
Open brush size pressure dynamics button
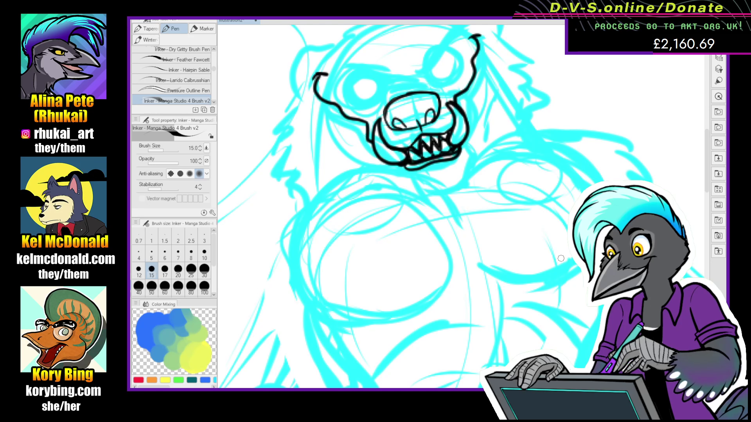(x=207, y=148)
